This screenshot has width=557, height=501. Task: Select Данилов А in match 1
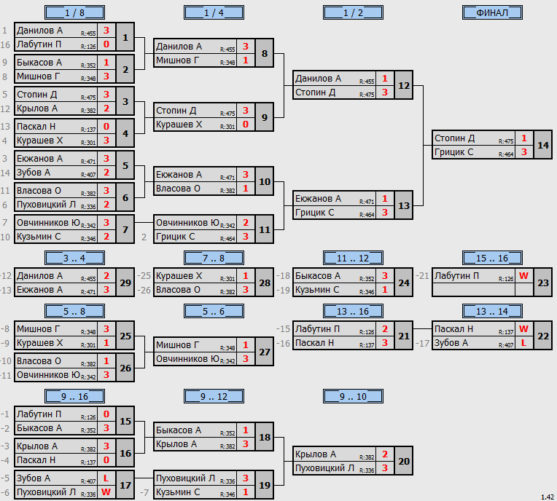coord(39,31)
